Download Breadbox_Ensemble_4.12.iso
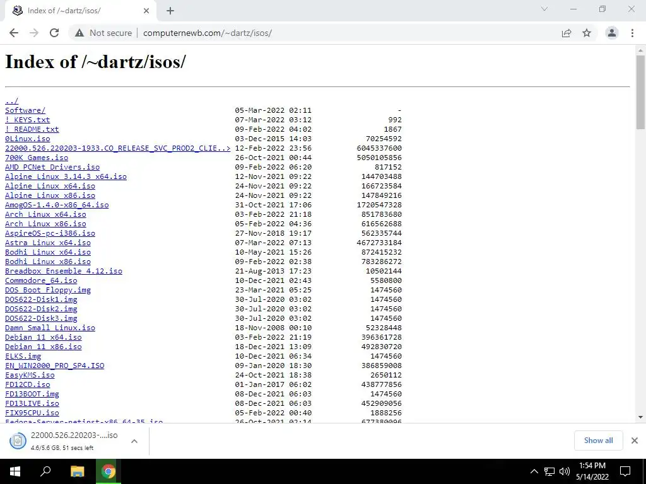Screen dimensions: 646x484 [64, 271]
